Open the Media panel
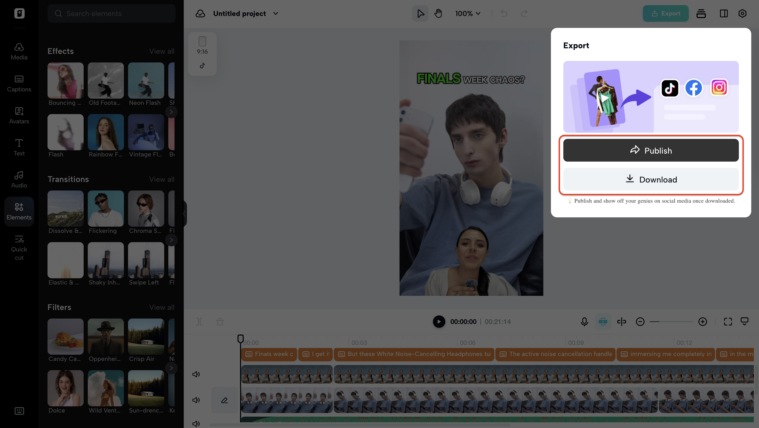 [19, 51]
